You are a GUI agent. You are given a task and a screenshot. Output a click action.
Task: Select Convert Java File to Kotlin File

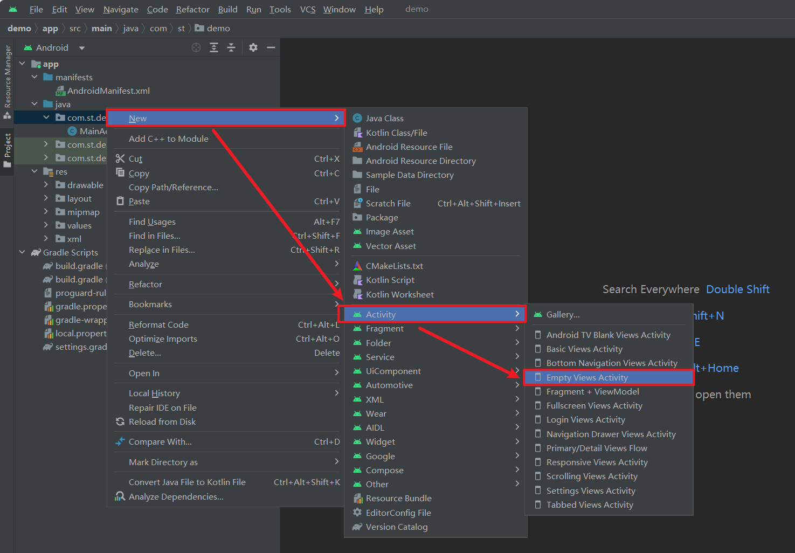point(226,482)
